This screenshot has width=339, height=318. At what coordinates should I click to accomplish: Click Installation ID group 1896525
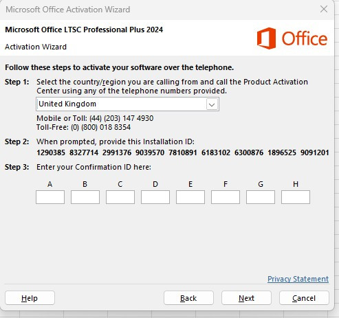[x=282, y=152]
